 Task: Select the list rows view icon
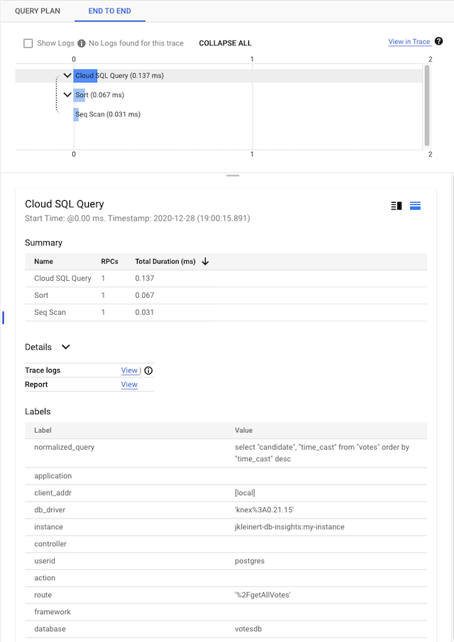[416, 206]
